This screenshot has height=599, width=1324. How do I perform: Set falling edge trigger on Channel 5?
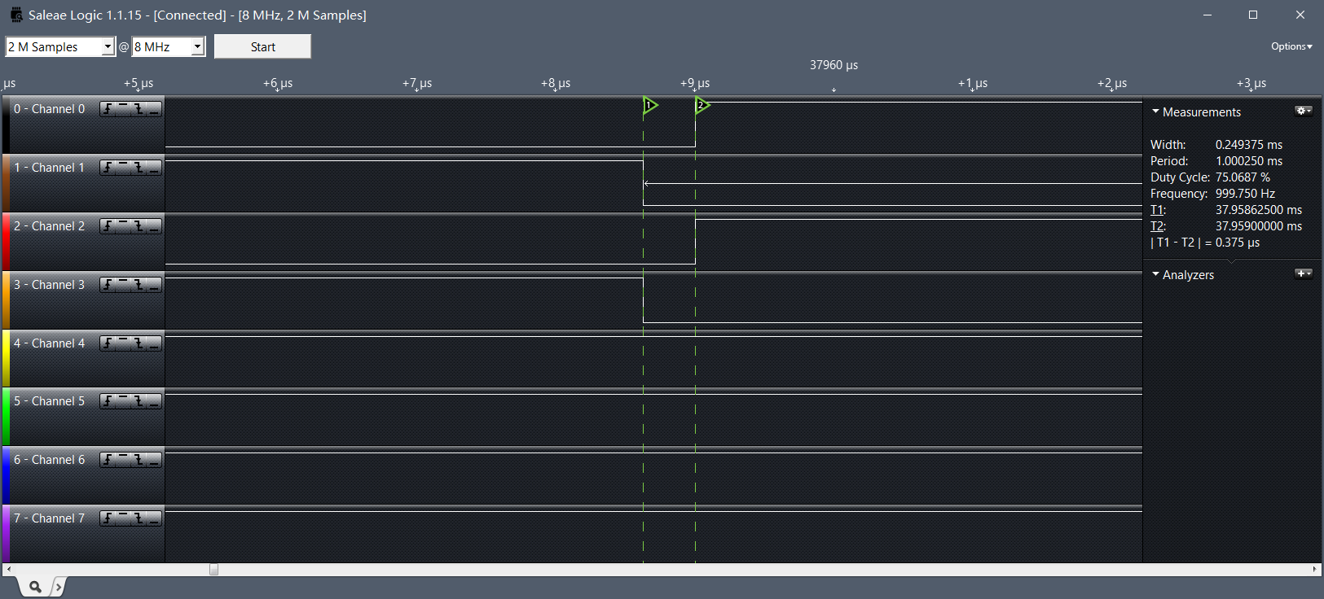pos(139,401)
